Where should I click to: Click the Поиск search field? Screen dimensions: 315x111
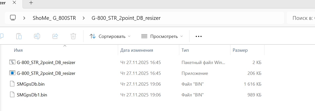tap(302, 18)
